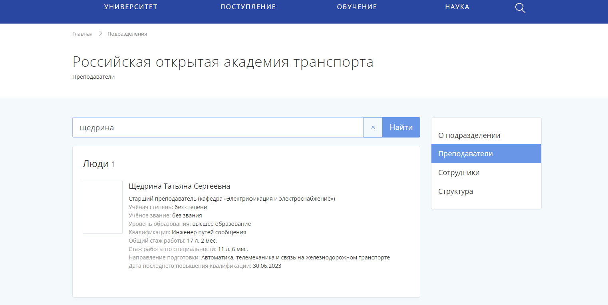Click the Учёное звание: без звания line
Viewport: 608px width, 305px height.
click(x=165, y=215)
